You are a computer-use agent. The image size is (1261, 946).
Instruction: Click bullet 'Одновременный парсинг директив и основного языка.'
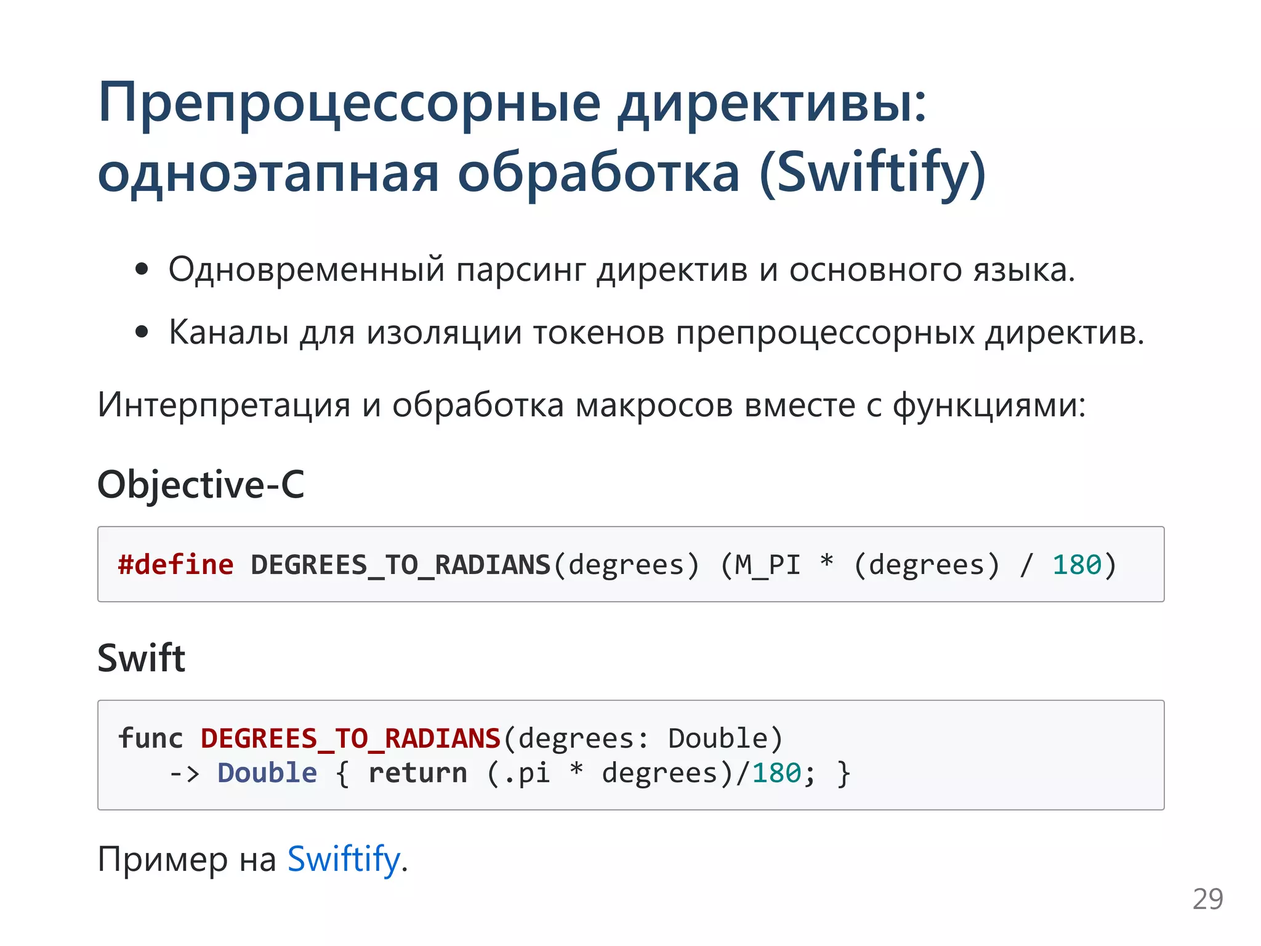pyautogui.click(x=622, y=270)
